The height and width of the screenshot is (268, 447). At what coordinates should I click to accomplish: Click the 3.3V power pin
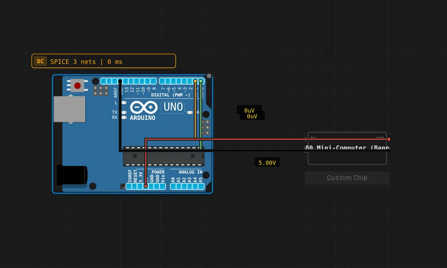click(140, 186)
